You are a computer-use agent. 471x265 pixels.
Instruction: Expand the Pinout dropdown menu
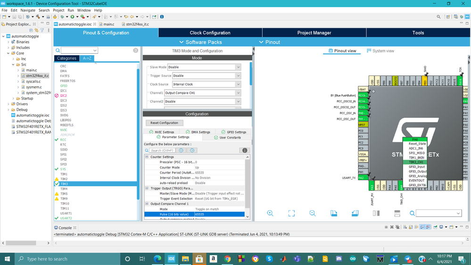(x=269, y=42)
